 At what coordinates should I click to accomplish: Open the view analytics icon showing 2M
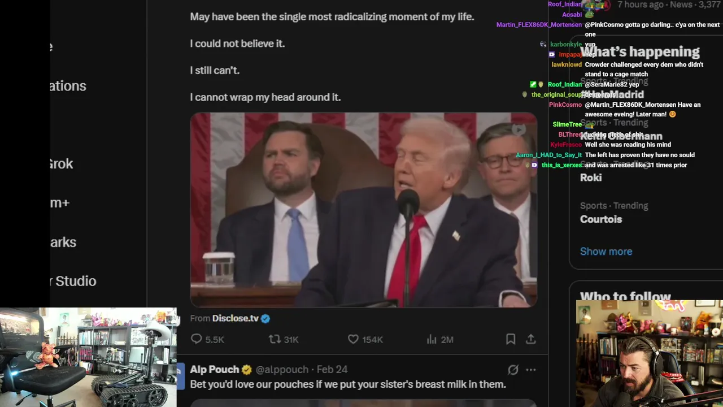pos(432,339)
